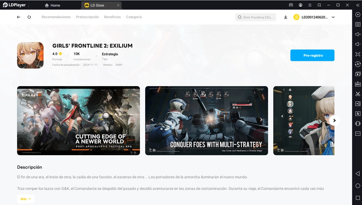Open the LDPlayer settings hexagon icon
This screenshot has height=205, width=362.
[358, 14]
